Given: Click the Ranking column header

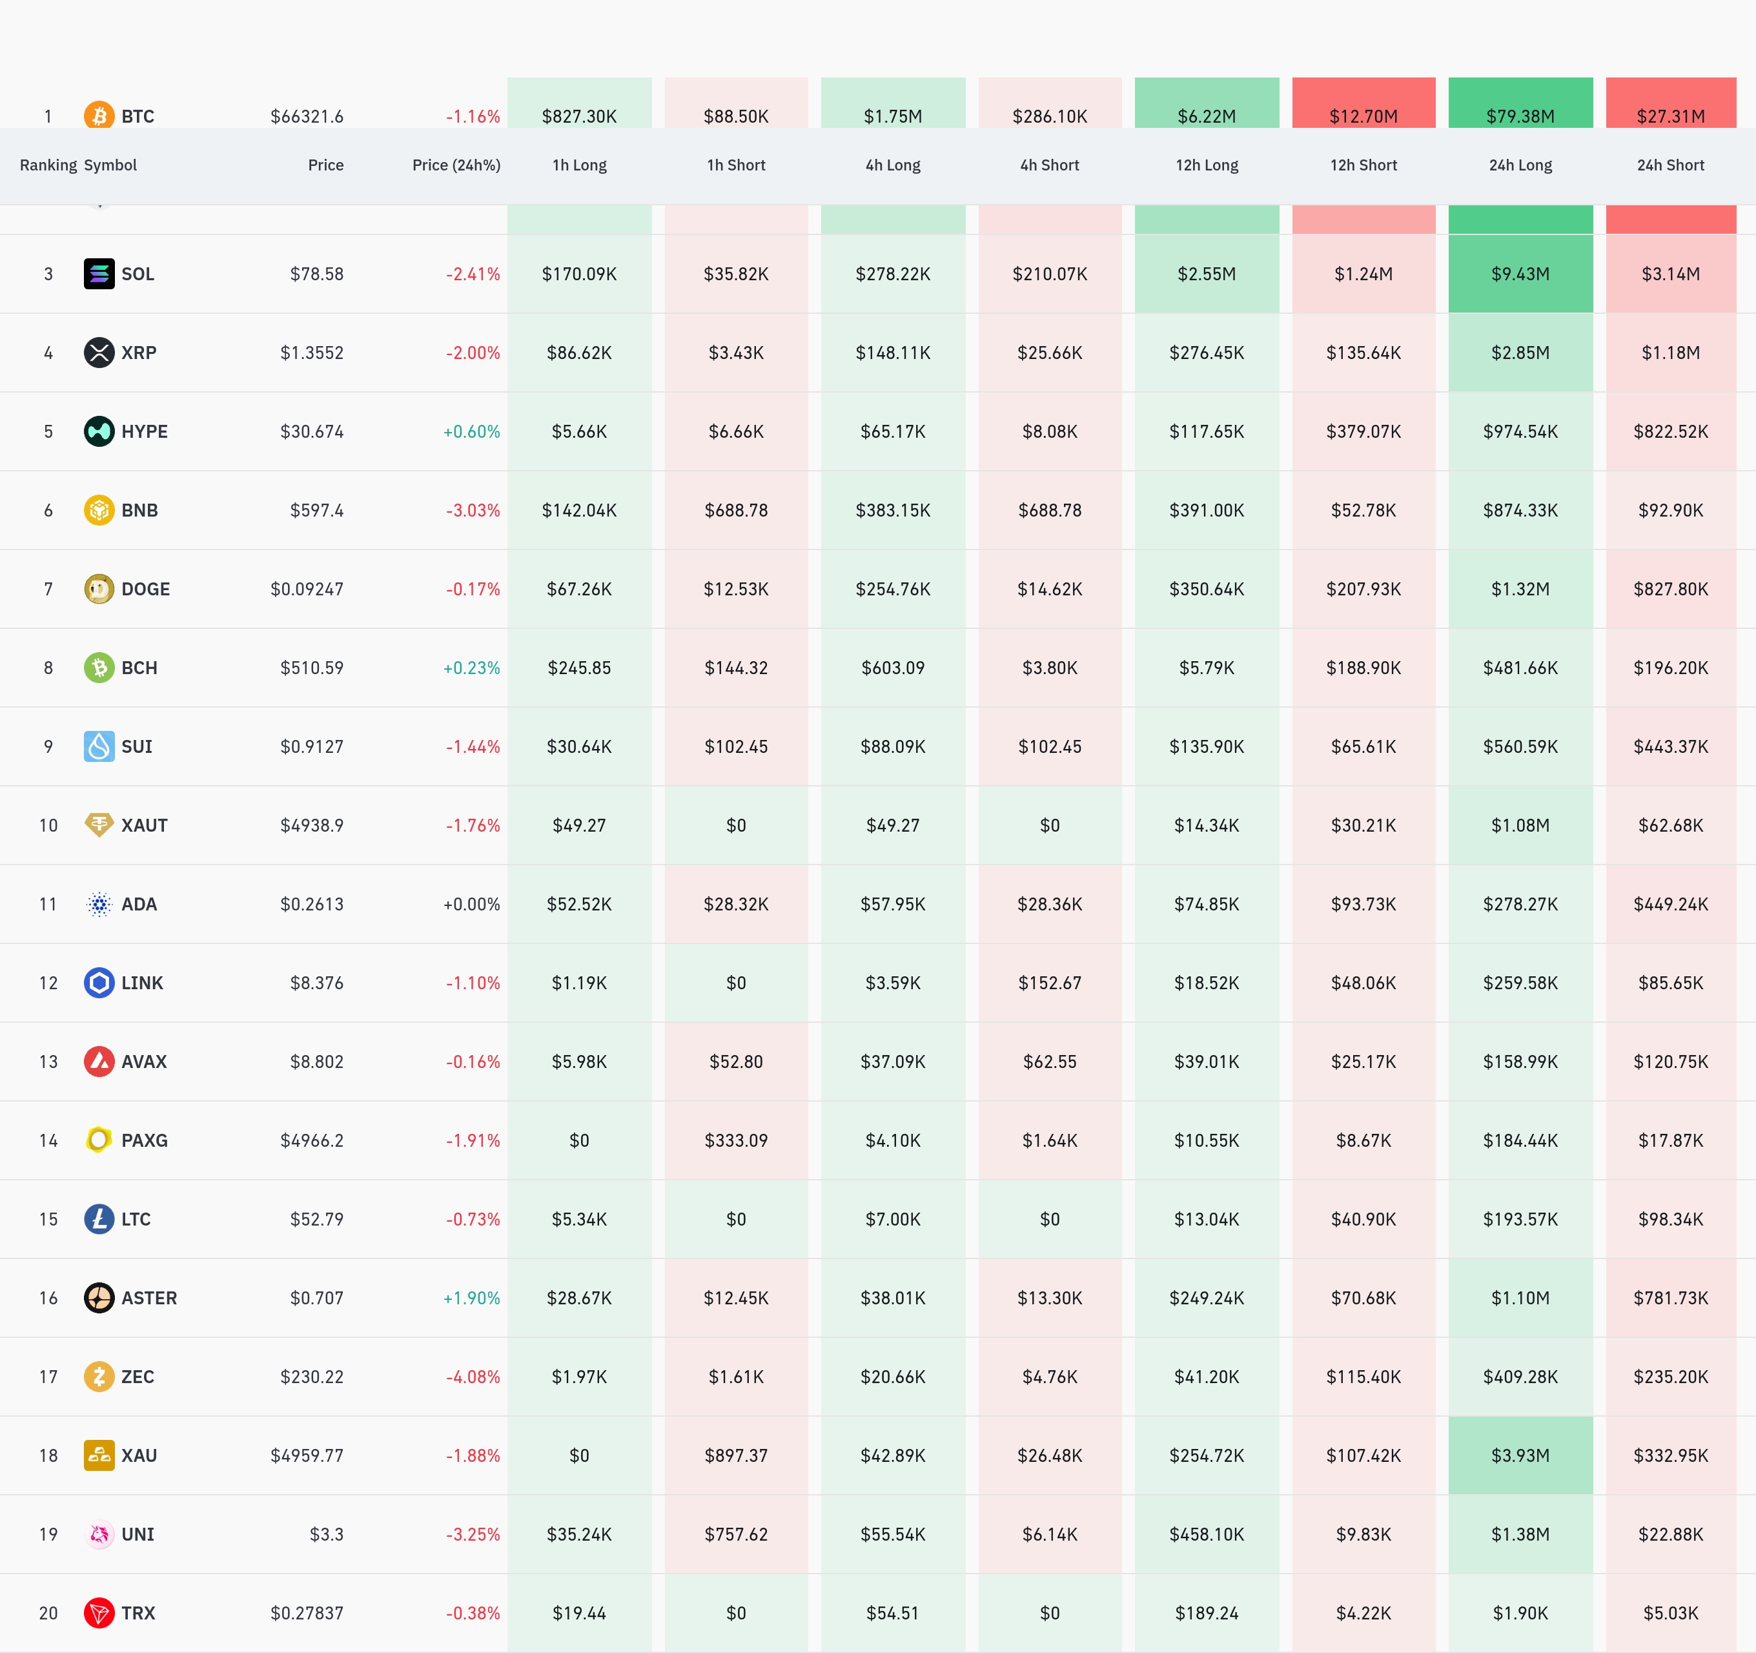Looking at the screenshot, I should point(48,165).
